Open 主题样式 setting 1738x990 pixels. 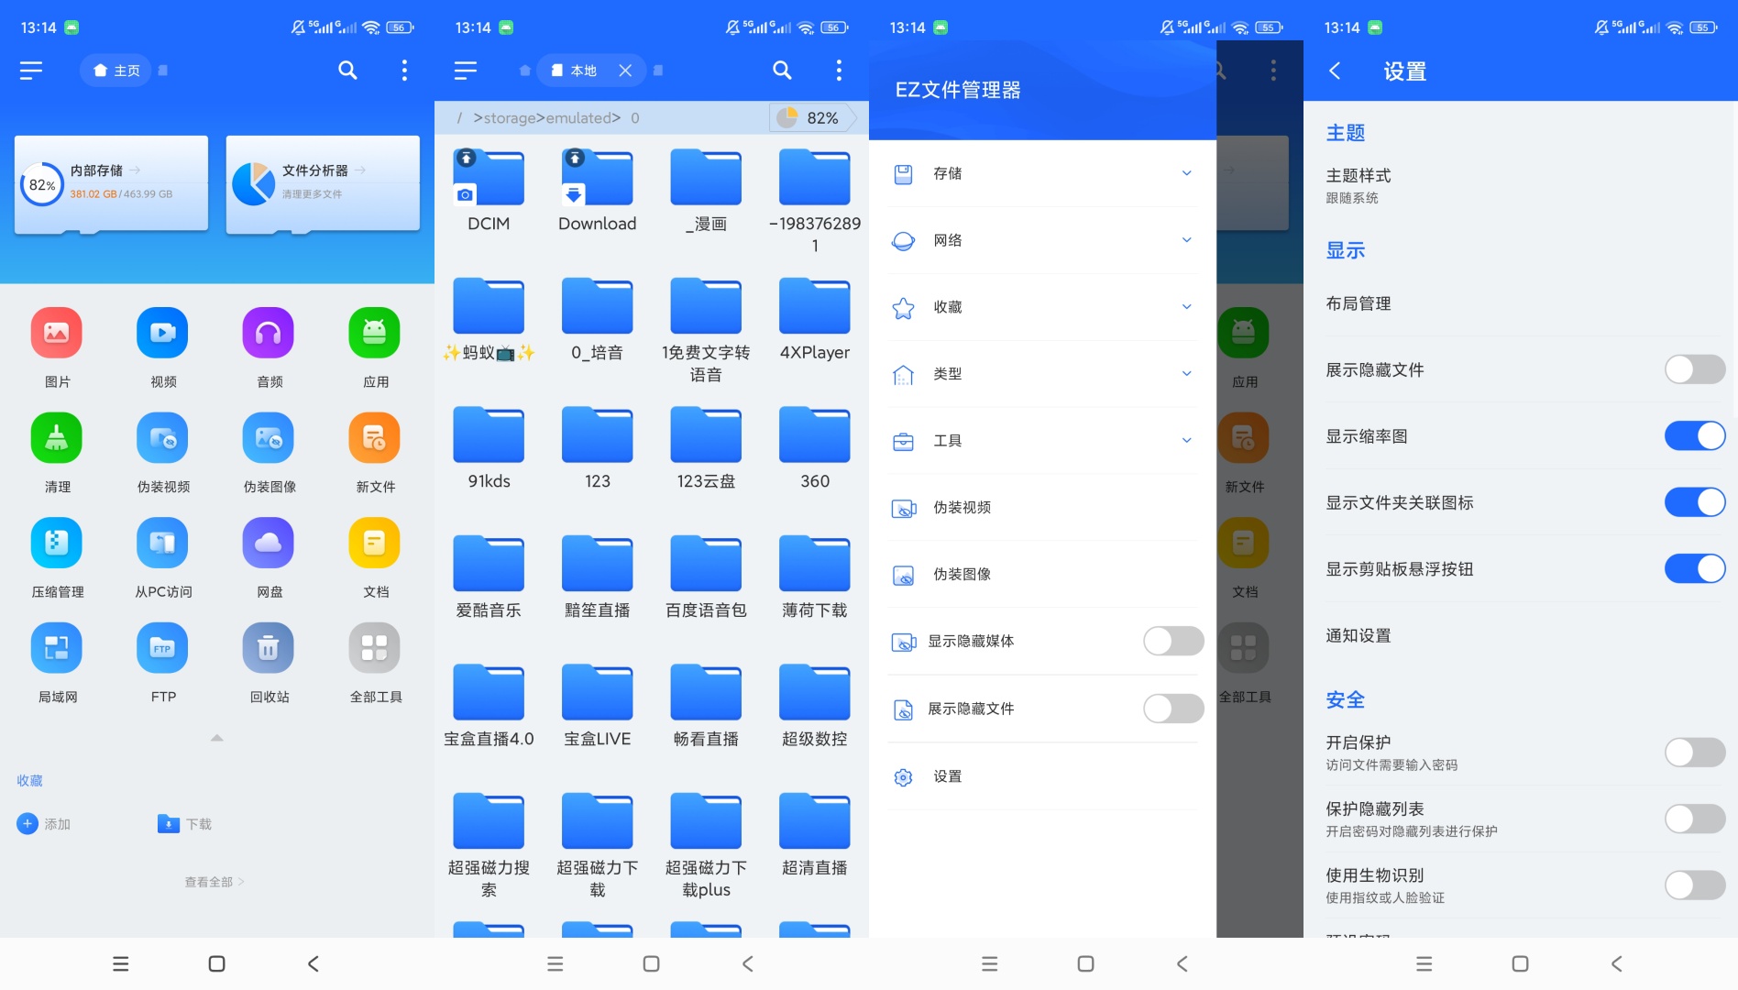click(1521, 185)
